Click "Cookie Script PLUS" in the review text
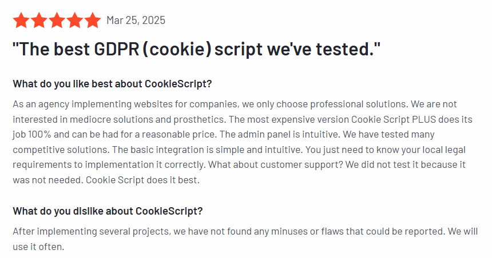492x258 pixels. (388, 120)
